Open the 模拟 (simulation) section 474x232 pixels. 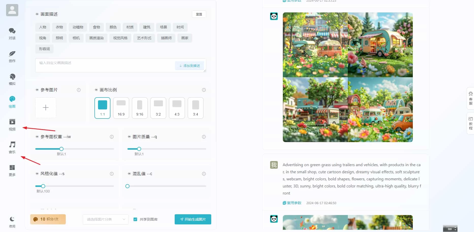point(12,79)
